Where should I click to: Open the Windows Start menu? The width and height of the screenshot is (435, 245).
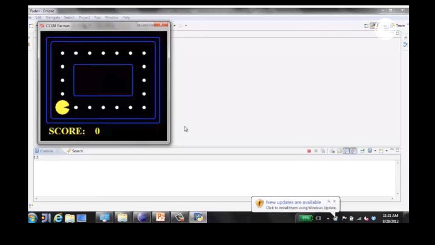[x=33, y=218]
